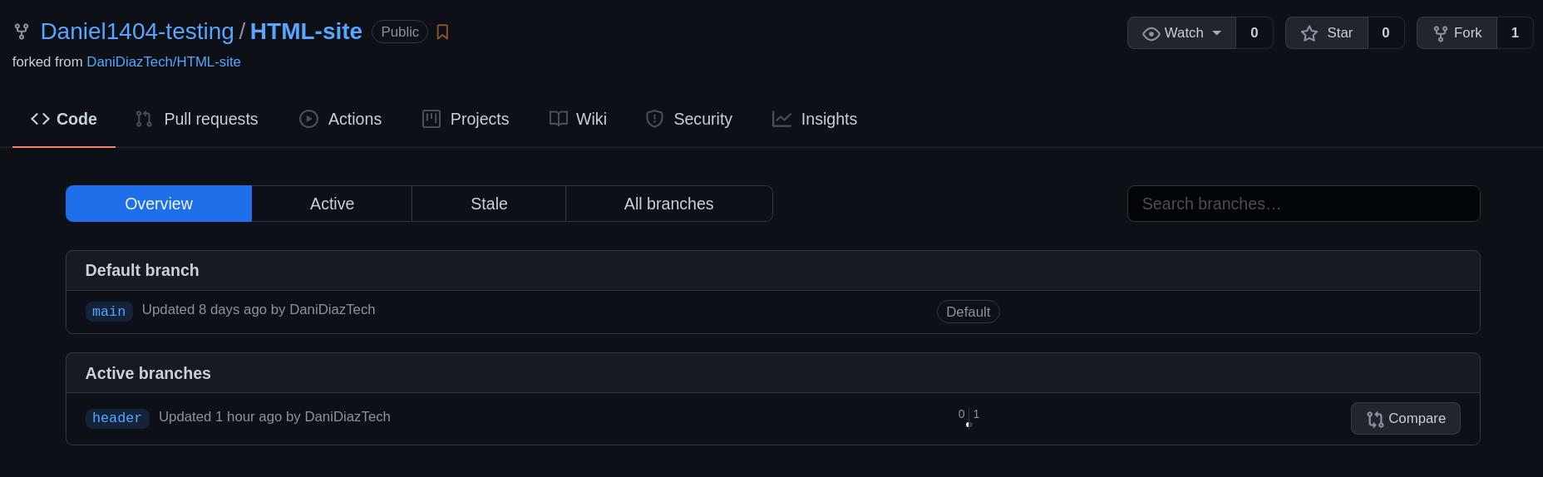Fork the repository using Fork button

pos(1457,33)
